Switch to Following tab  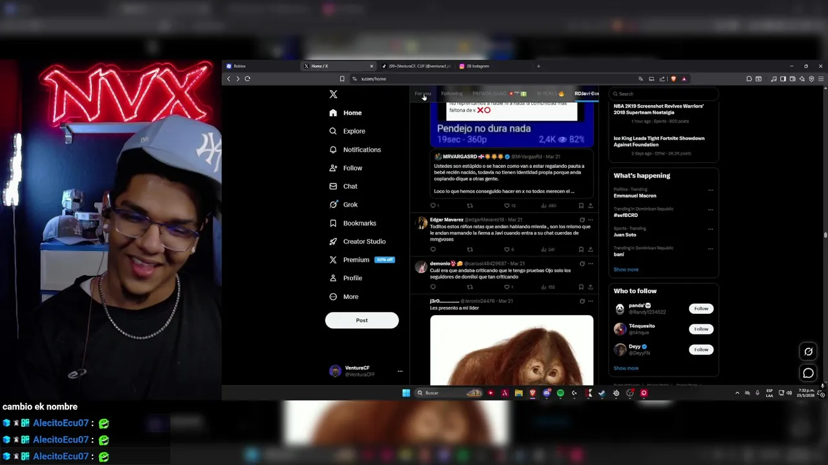452,94
